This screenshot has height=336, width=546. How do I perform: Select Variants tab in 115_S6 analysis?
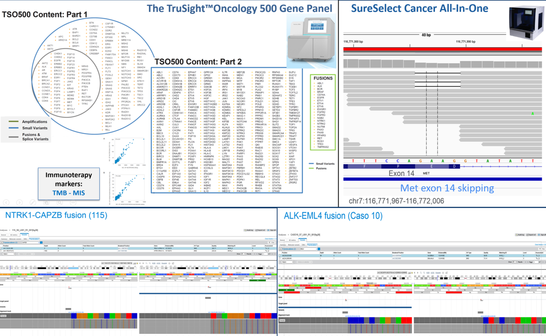[24, 235]
